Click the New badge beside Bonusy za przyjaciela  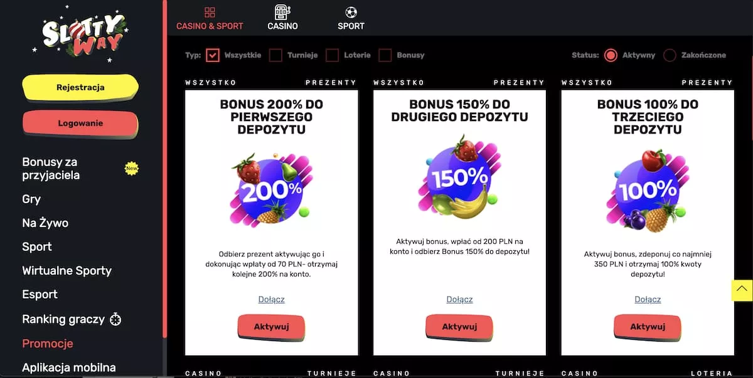point(131,168)
